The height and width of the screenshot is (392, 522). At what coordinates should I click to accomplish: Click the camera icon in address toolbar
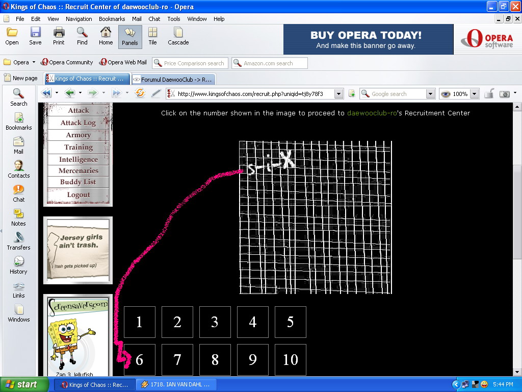tap(504, 94)
